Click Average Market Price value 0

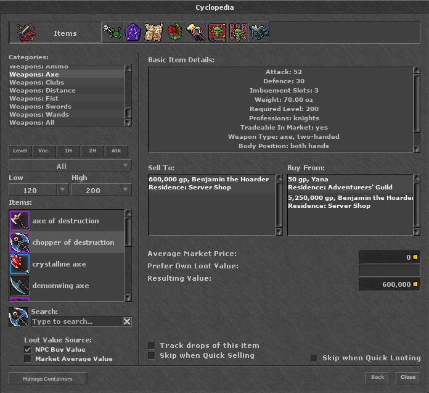click(390, 257)
